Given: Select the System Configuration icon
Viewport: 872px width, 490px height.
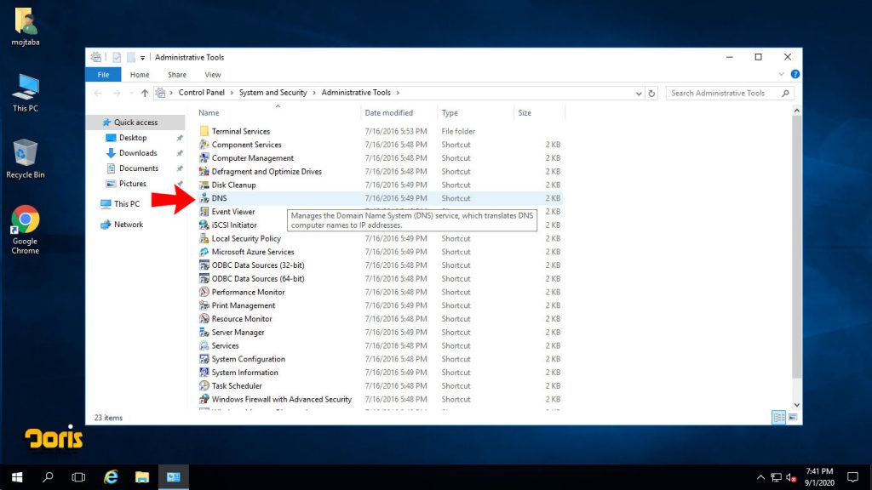Looking at the screenshot, I should pyautogui.click(x=204, y=359).
